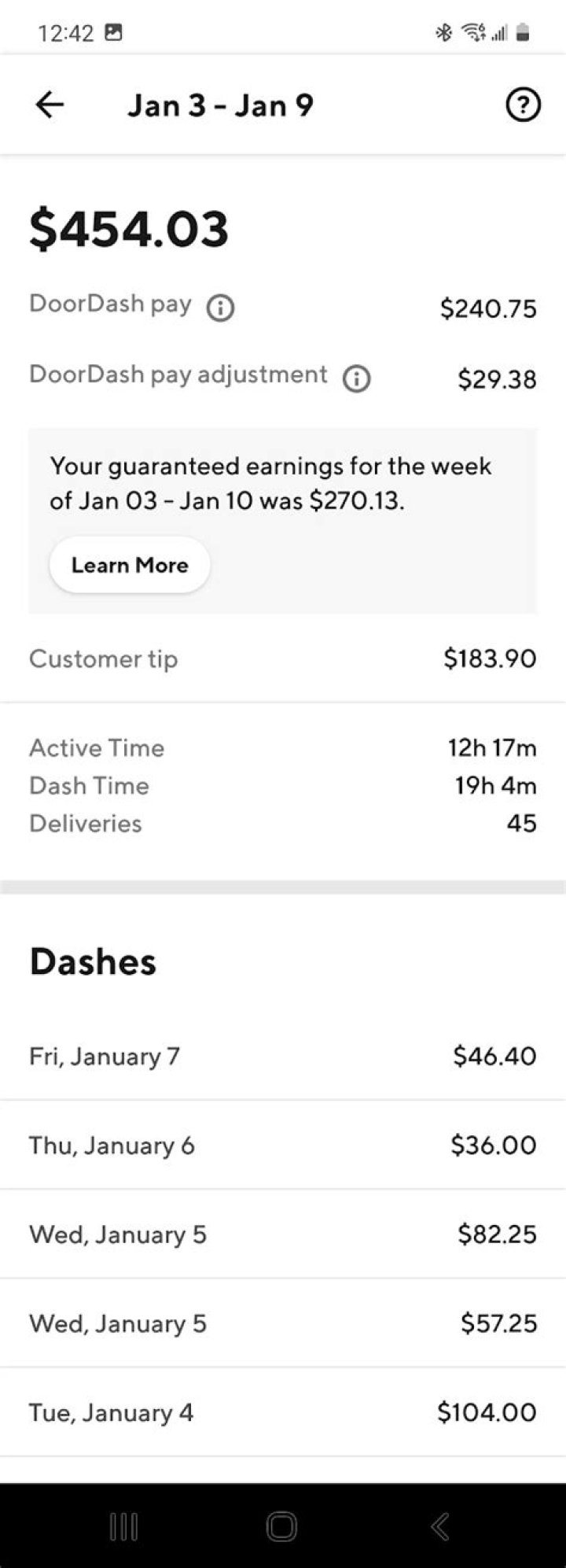Viewport: 566px width, 1568px height.
Task: Open the Fri, January 7 dash
Action: (x=283, y=1056)
